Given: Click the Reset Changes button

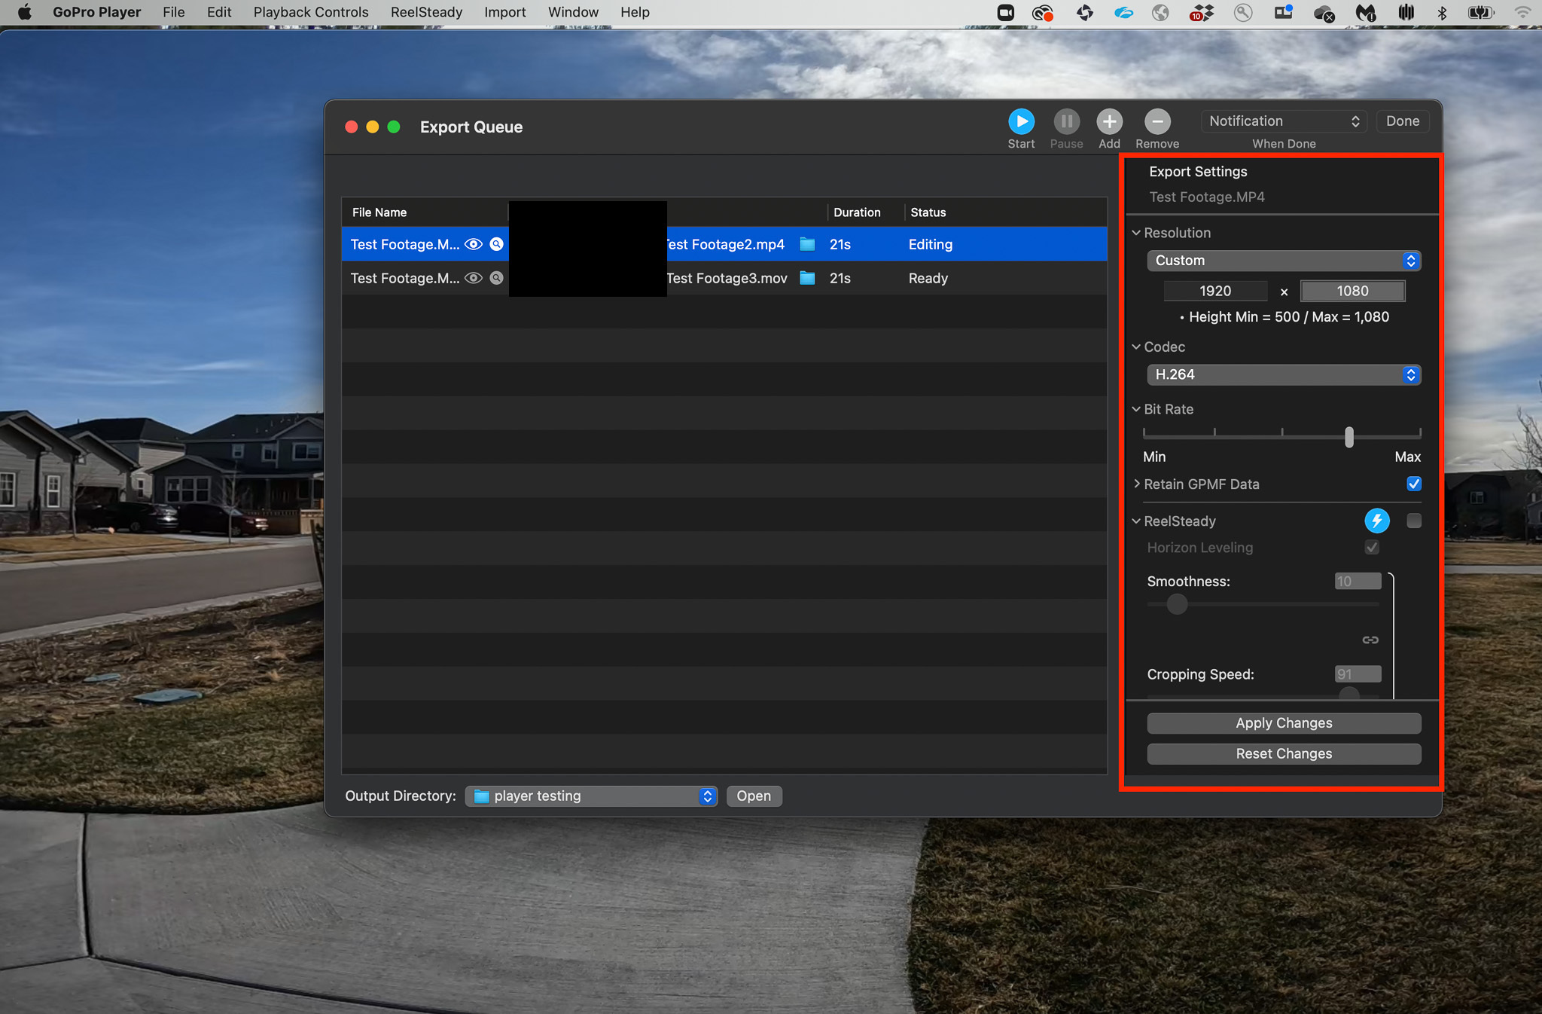Looking at the screenshot, I should (1284, 754).
